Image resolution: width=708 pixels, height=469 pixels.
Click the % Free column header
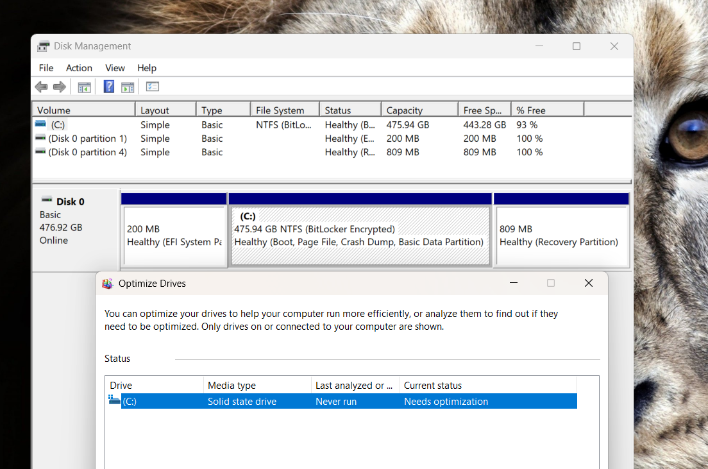pyautogui.click(x=548, y=110)
